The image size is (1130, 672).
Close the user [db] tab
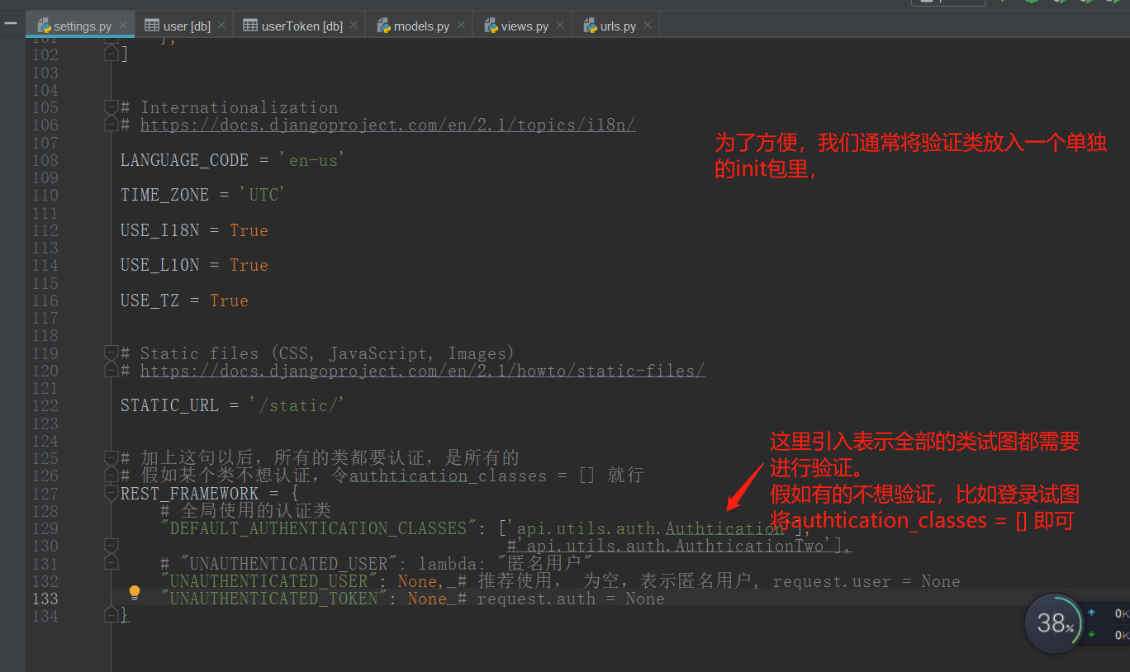[x=222, y=26]
